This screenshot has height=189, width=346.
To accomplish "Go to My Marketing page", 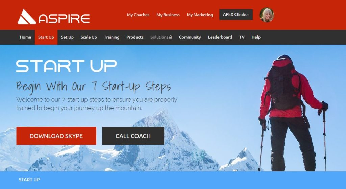I will [x=200, y=15].
